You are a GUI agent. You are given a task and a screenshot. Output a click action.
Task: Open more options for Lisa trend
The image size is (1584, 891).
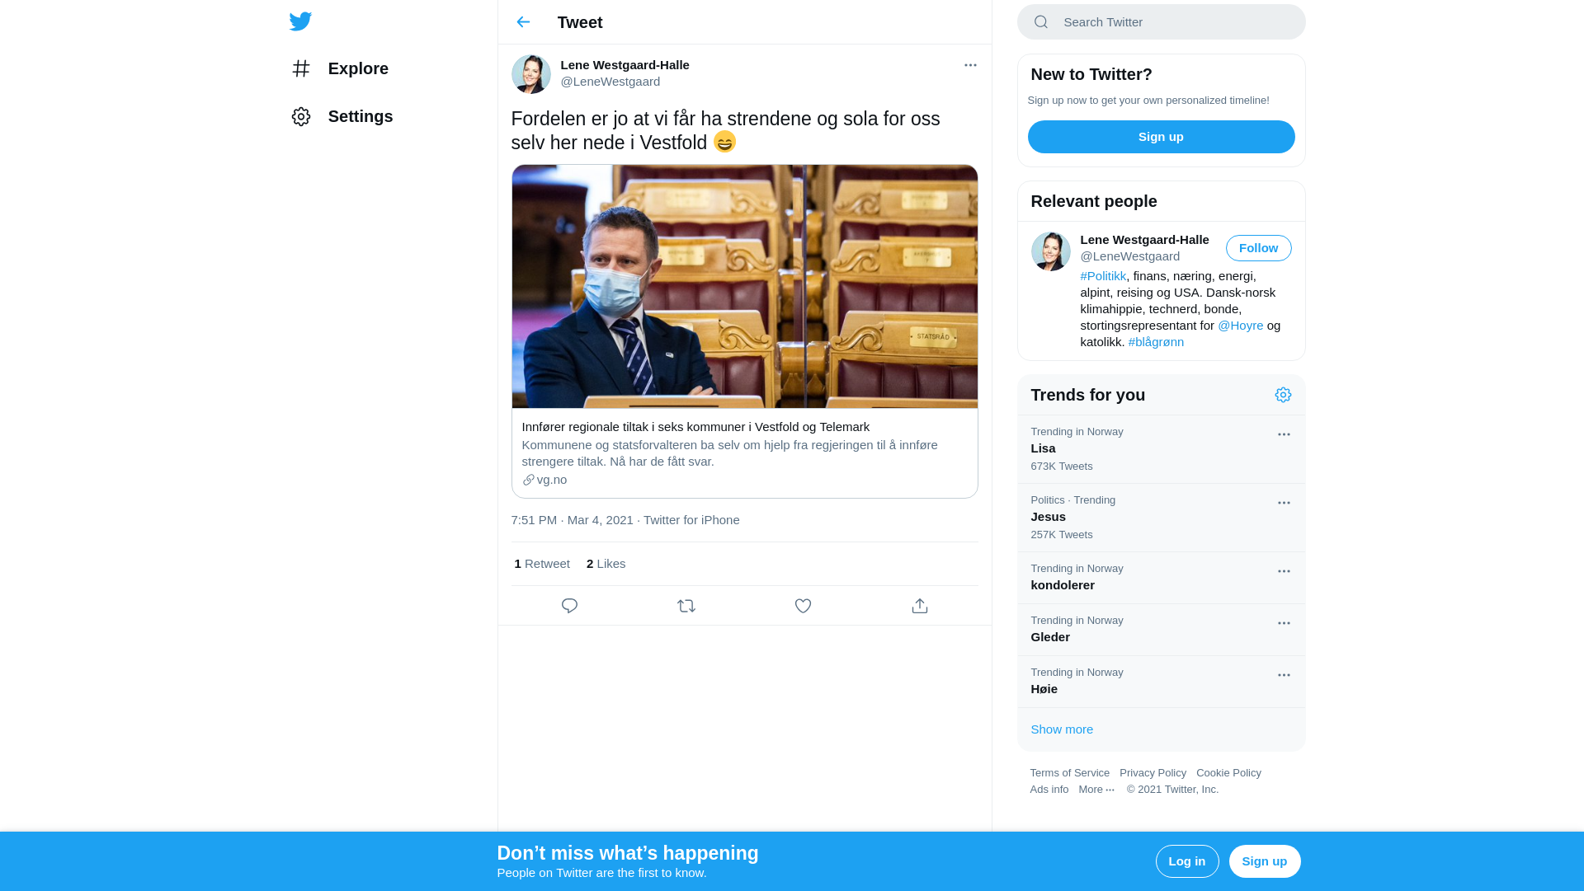coord(1284,434)
